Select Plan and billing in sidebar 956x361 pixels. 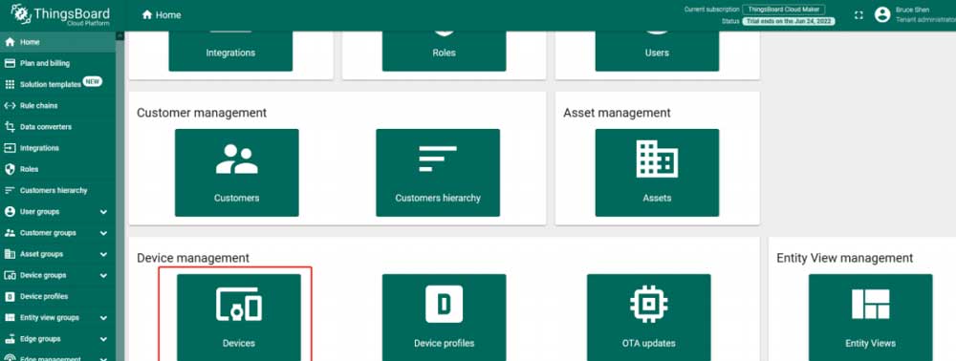(x=57, y=63)
